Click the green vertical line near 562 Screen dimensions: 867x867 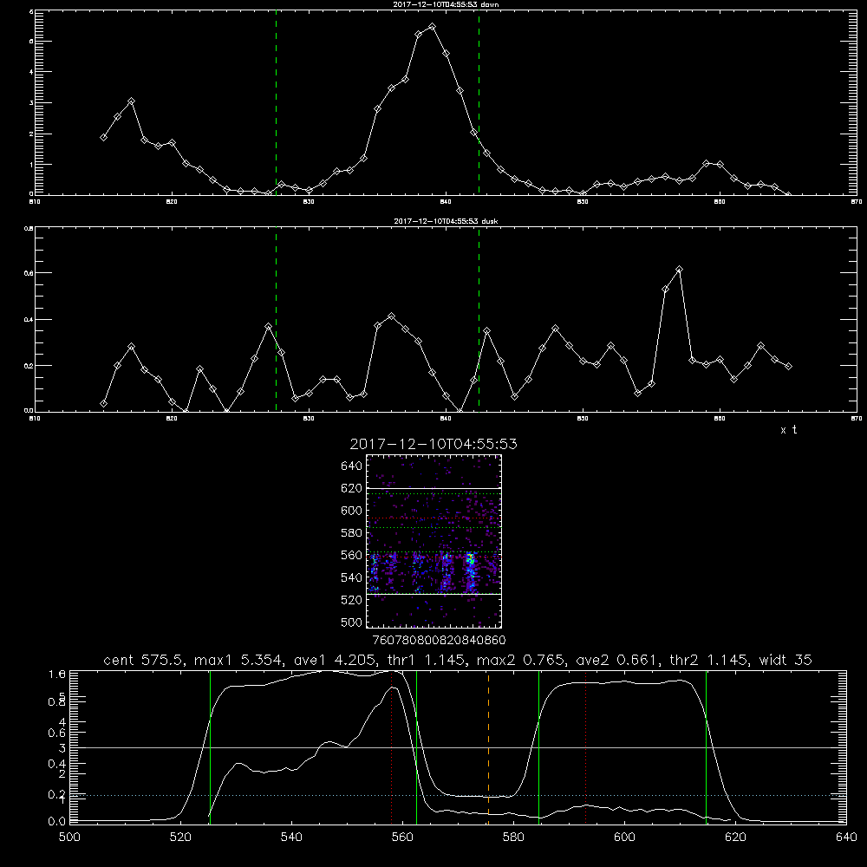click(x=416, y=746)
